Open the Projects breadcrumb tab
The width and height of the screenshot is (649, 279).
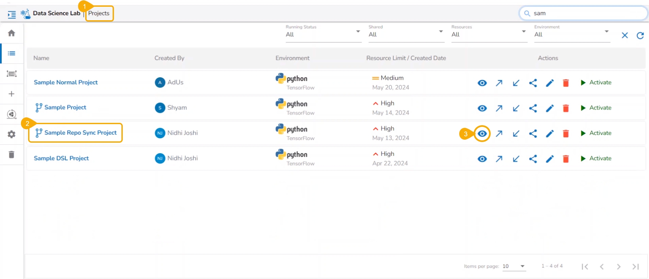(99, 13)
